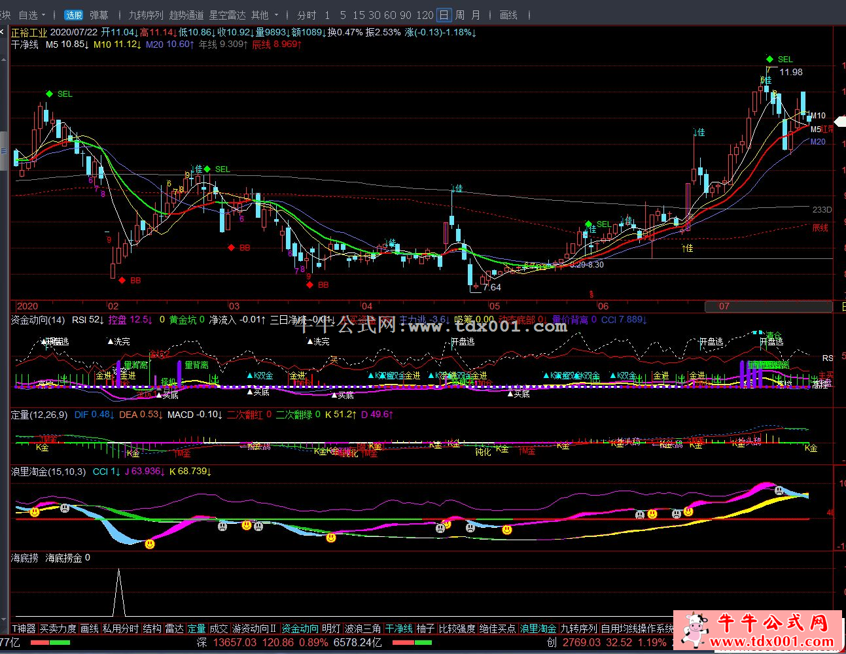
Task: Click the green SEL diamond marker near 11.98
Action: pos(770,60)
